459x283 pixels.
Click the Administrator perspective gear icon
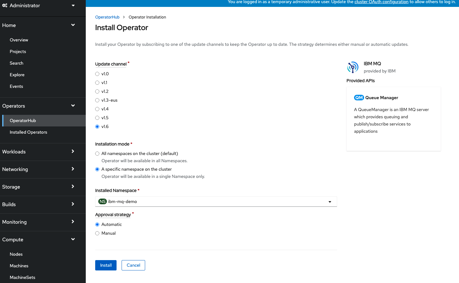coord(5,5)
